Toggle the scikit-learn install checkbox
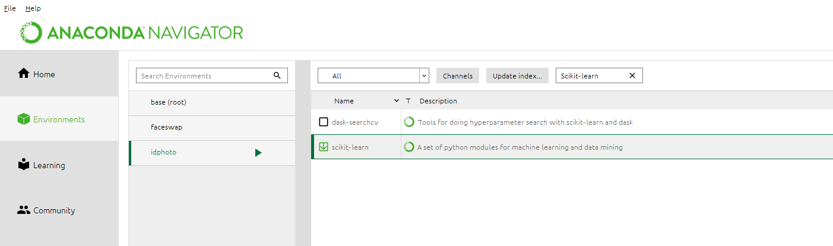833x246 pixels. [324, 147]
